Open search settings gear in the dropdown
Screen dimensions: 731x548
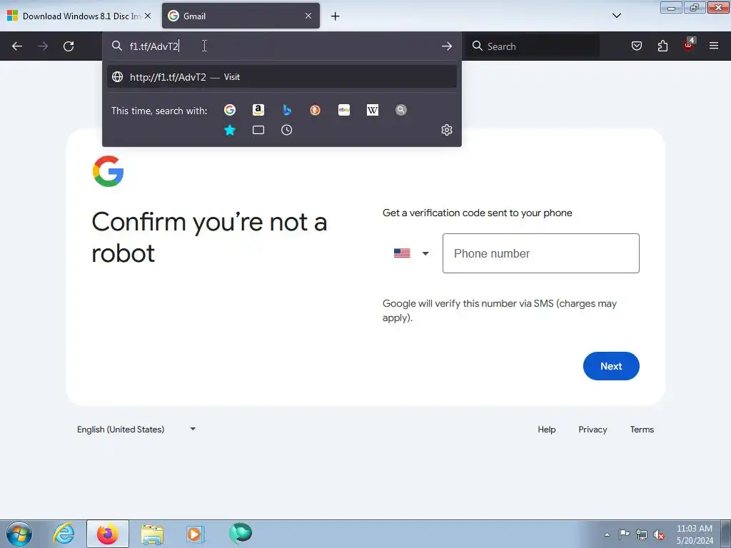[447, 130]
